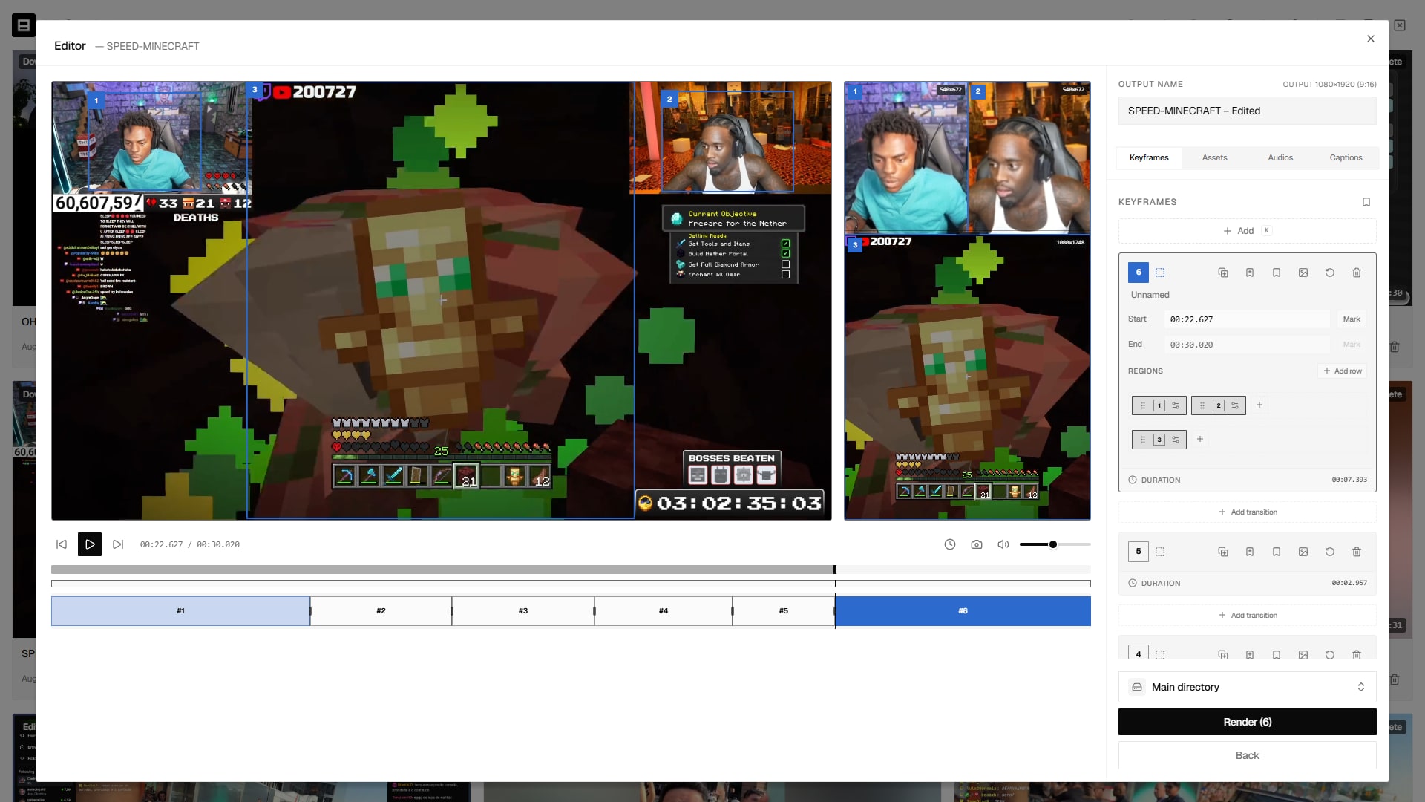This screenshot has width=1425, height=802.
Task: Toggle the dashed selection box on keyframe 5
Action: click(x=1160, y=552)
